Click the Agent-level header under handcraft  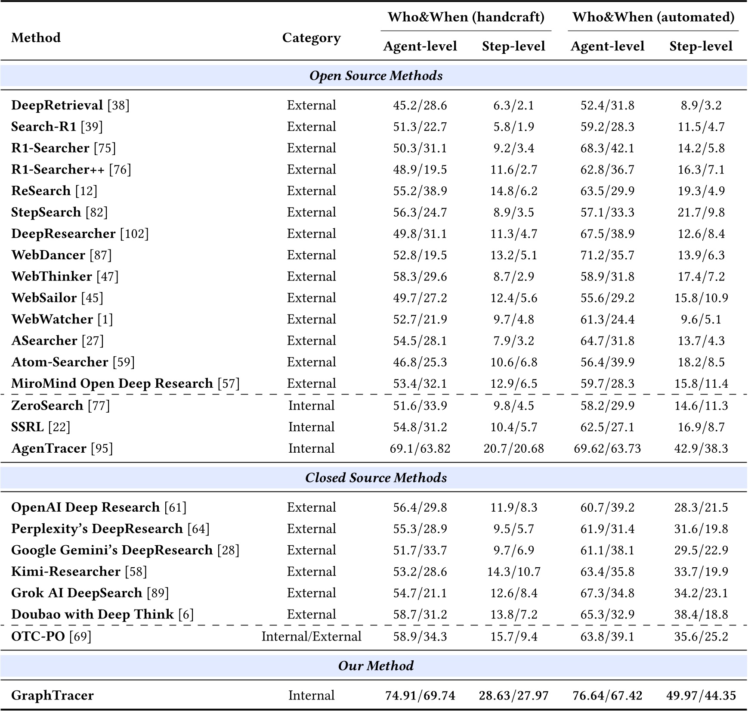(420, 46)
